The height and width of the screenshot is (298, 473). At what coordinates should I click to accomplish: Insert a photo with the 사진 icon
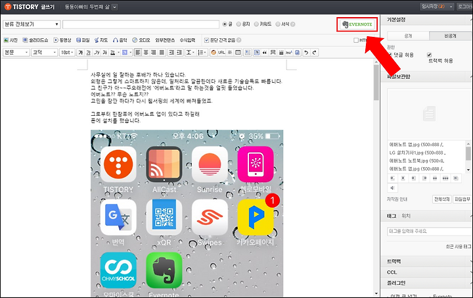point(11,40)
